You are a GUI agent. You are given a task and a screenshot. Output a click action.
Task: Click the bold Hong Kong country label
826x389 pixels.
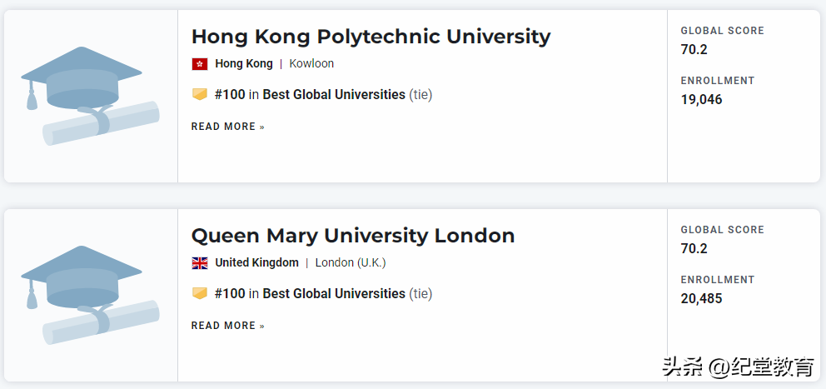click(x=244, y=63)
